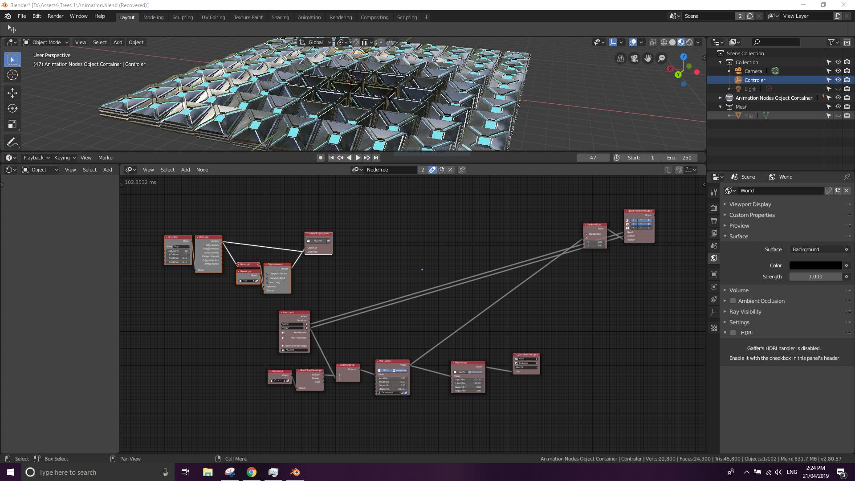Open the Animation workspace tab
This screenshot has width=855, height=481.
[x=309, y=17]
